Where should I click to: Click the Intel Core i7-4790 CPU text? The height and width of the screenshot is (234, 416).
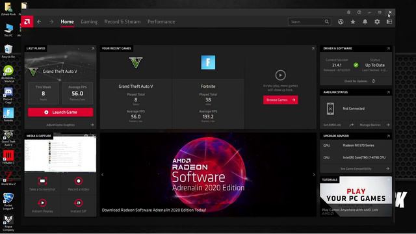click(364, 157)
